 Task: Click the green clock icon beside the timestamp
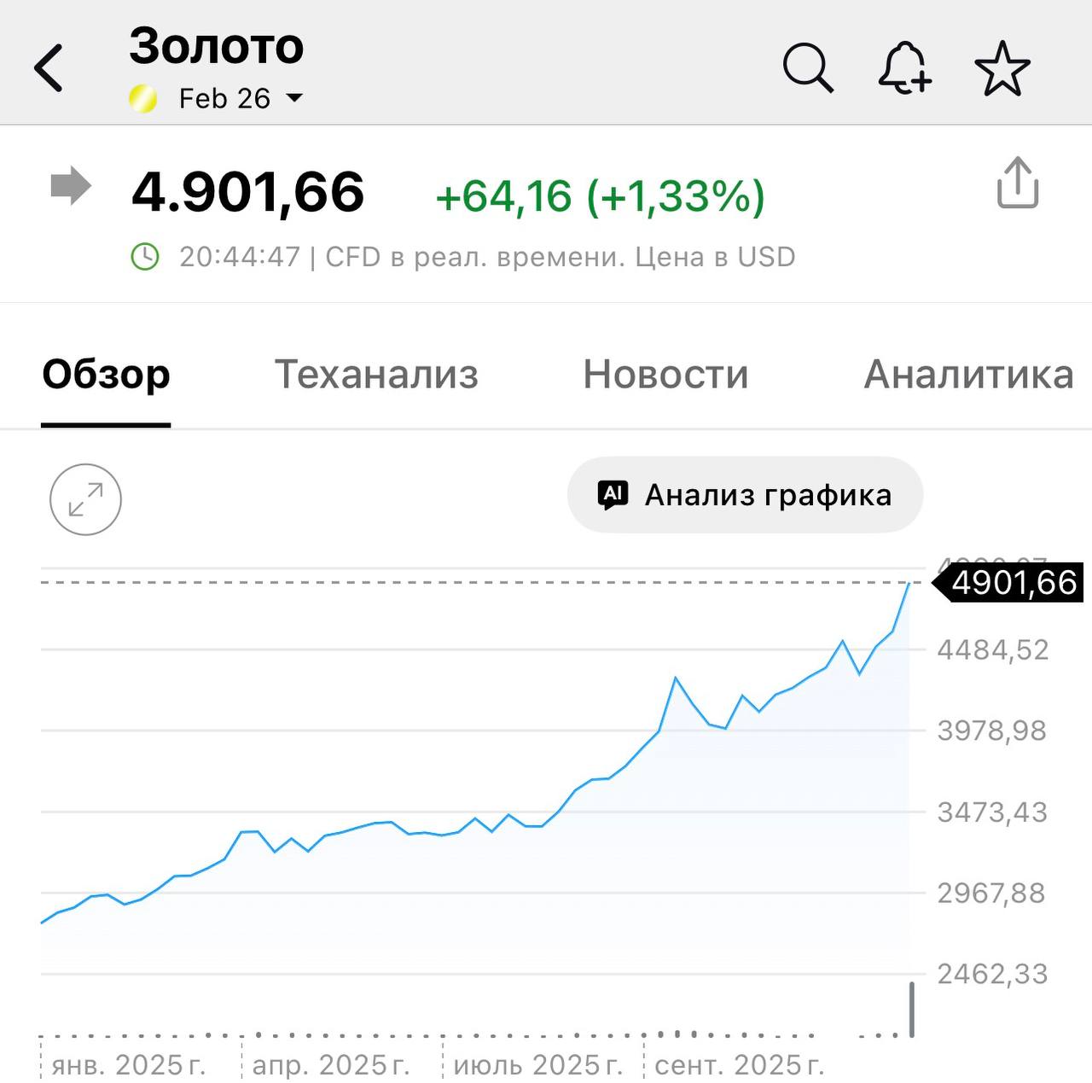(x=147, y=255)
